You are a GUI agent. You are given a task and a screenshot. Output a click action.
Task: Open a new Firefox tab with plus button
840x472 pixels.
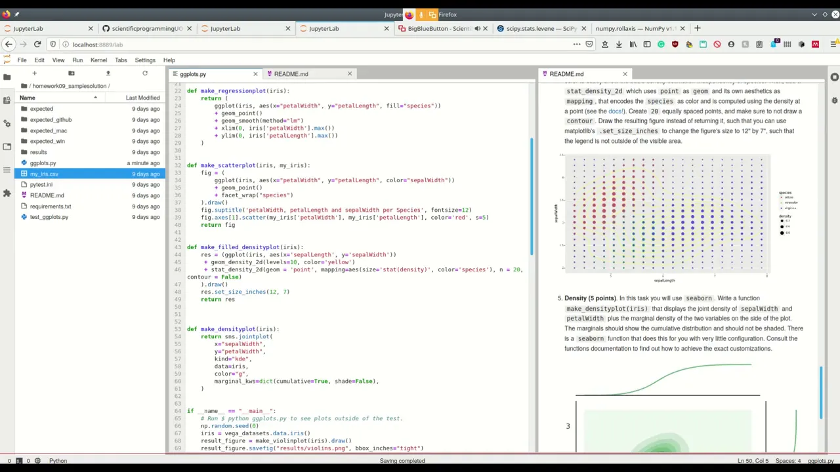[x=697, y=28]
